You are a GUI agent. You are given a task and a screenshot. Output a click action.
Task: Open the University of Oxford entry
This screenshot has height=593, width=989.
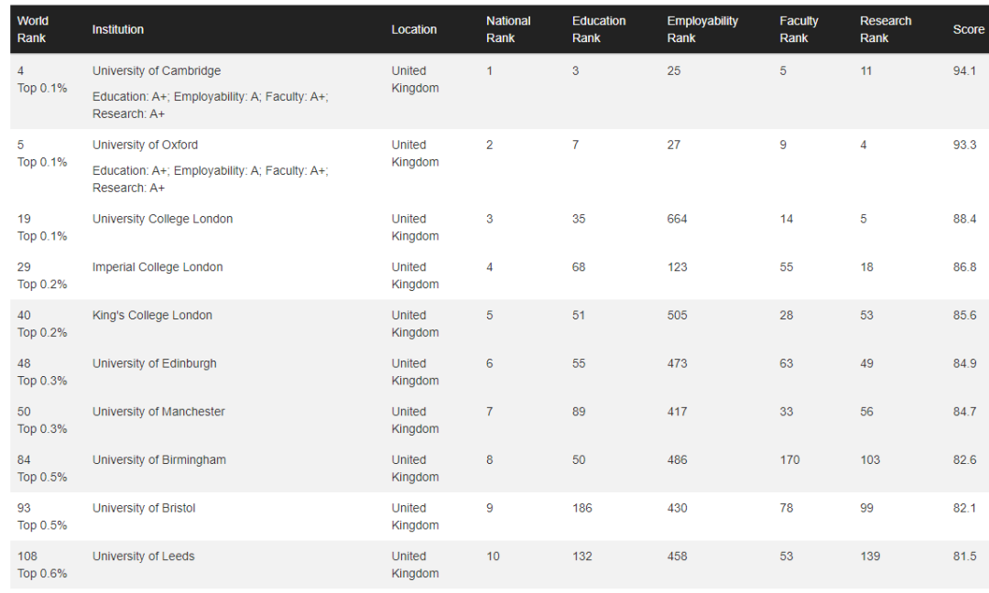click(145, 145)
